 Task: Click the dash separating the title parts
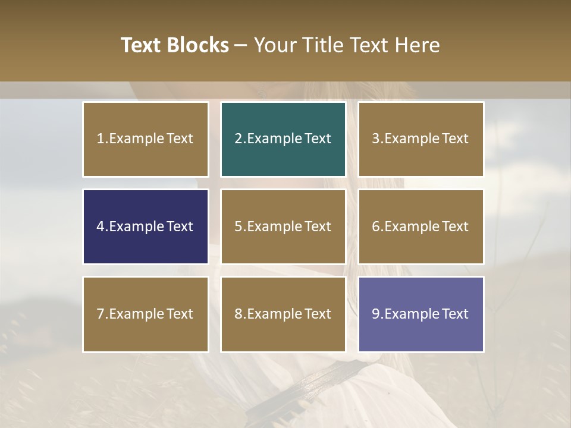[241, 46]
